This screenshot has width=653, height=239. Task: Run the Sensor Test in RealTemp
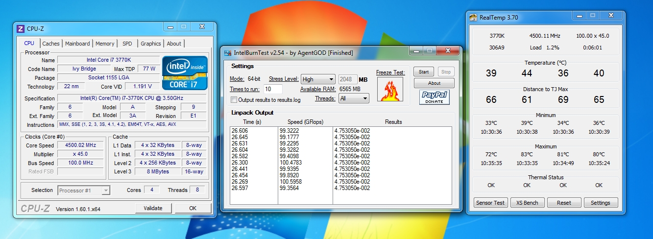490,203
